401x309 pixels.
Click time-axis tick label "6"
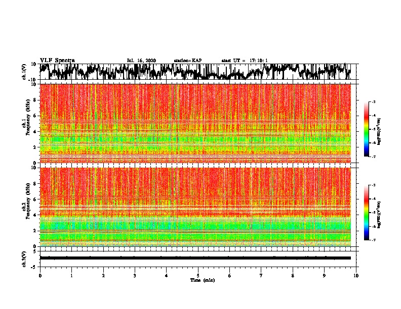pyautogui.click(x=230, y=276)
